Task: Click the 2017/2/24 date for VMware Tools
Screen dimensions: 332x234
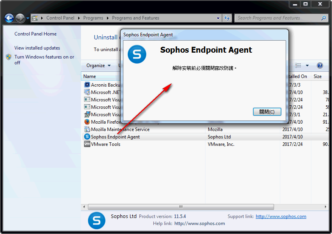Action: 292,144
